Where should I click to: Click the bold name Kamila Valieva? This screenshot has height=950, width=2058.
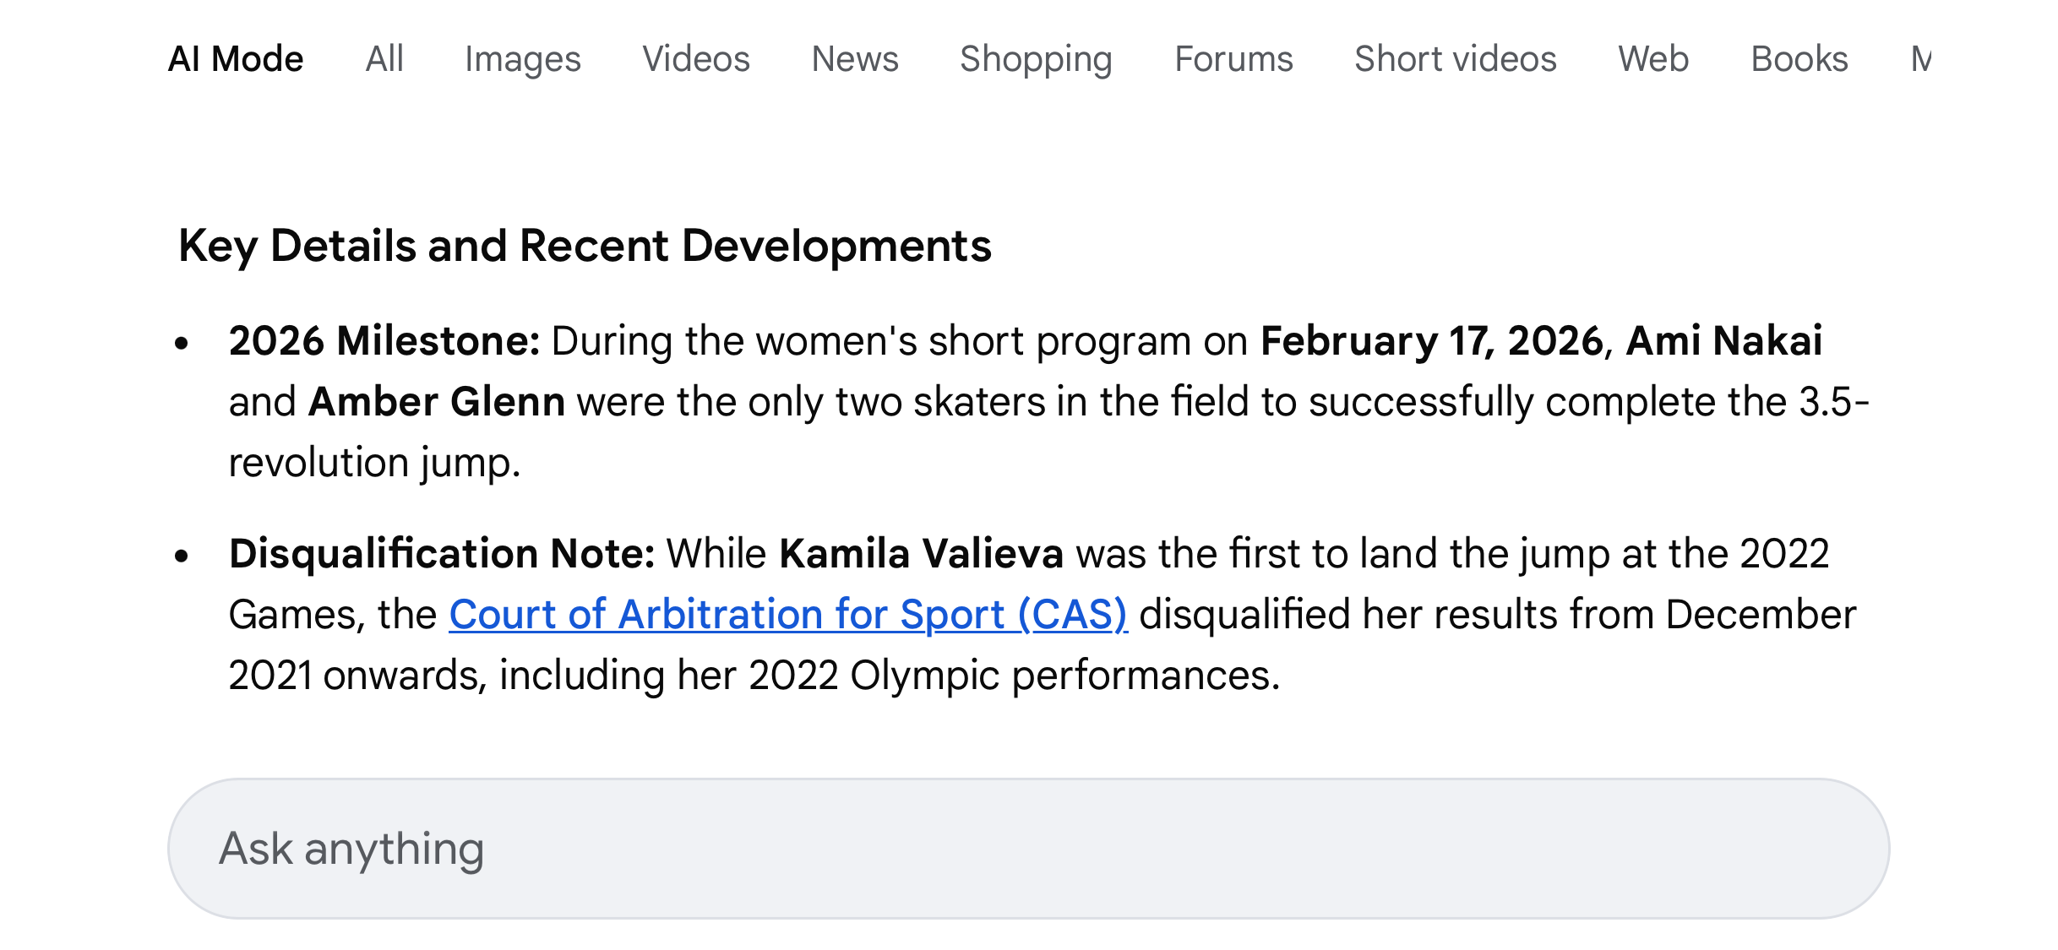[920, 554]
